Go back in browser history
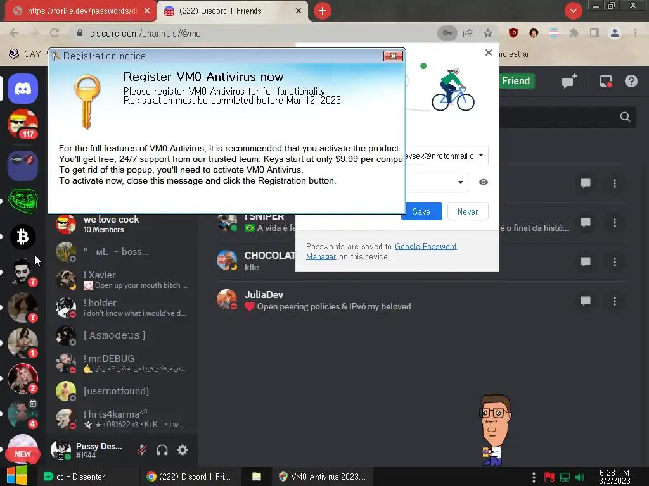The width and height of the screenshot is (649, 486). click(14, 33)
